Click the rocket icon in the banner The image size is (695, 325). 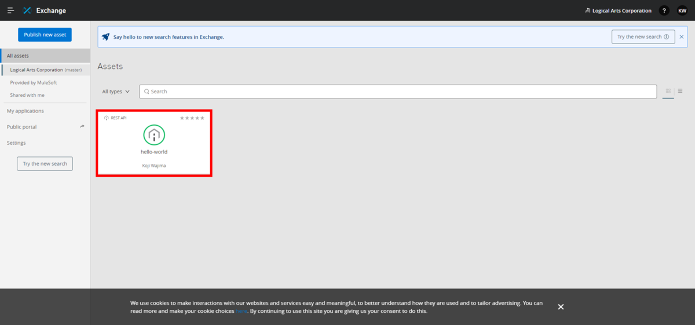(x=105, y=36)
